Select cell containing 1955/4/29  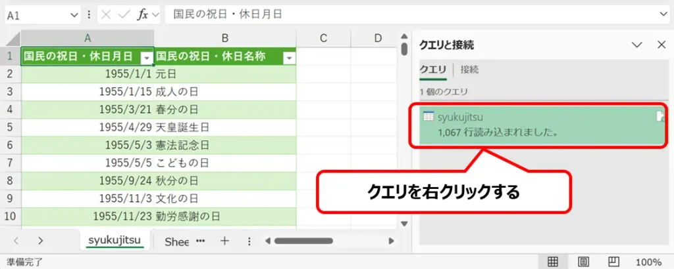pos(88,127)
